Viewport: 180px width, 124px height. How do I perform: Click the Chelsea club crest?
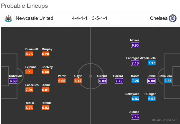point(173,18)
